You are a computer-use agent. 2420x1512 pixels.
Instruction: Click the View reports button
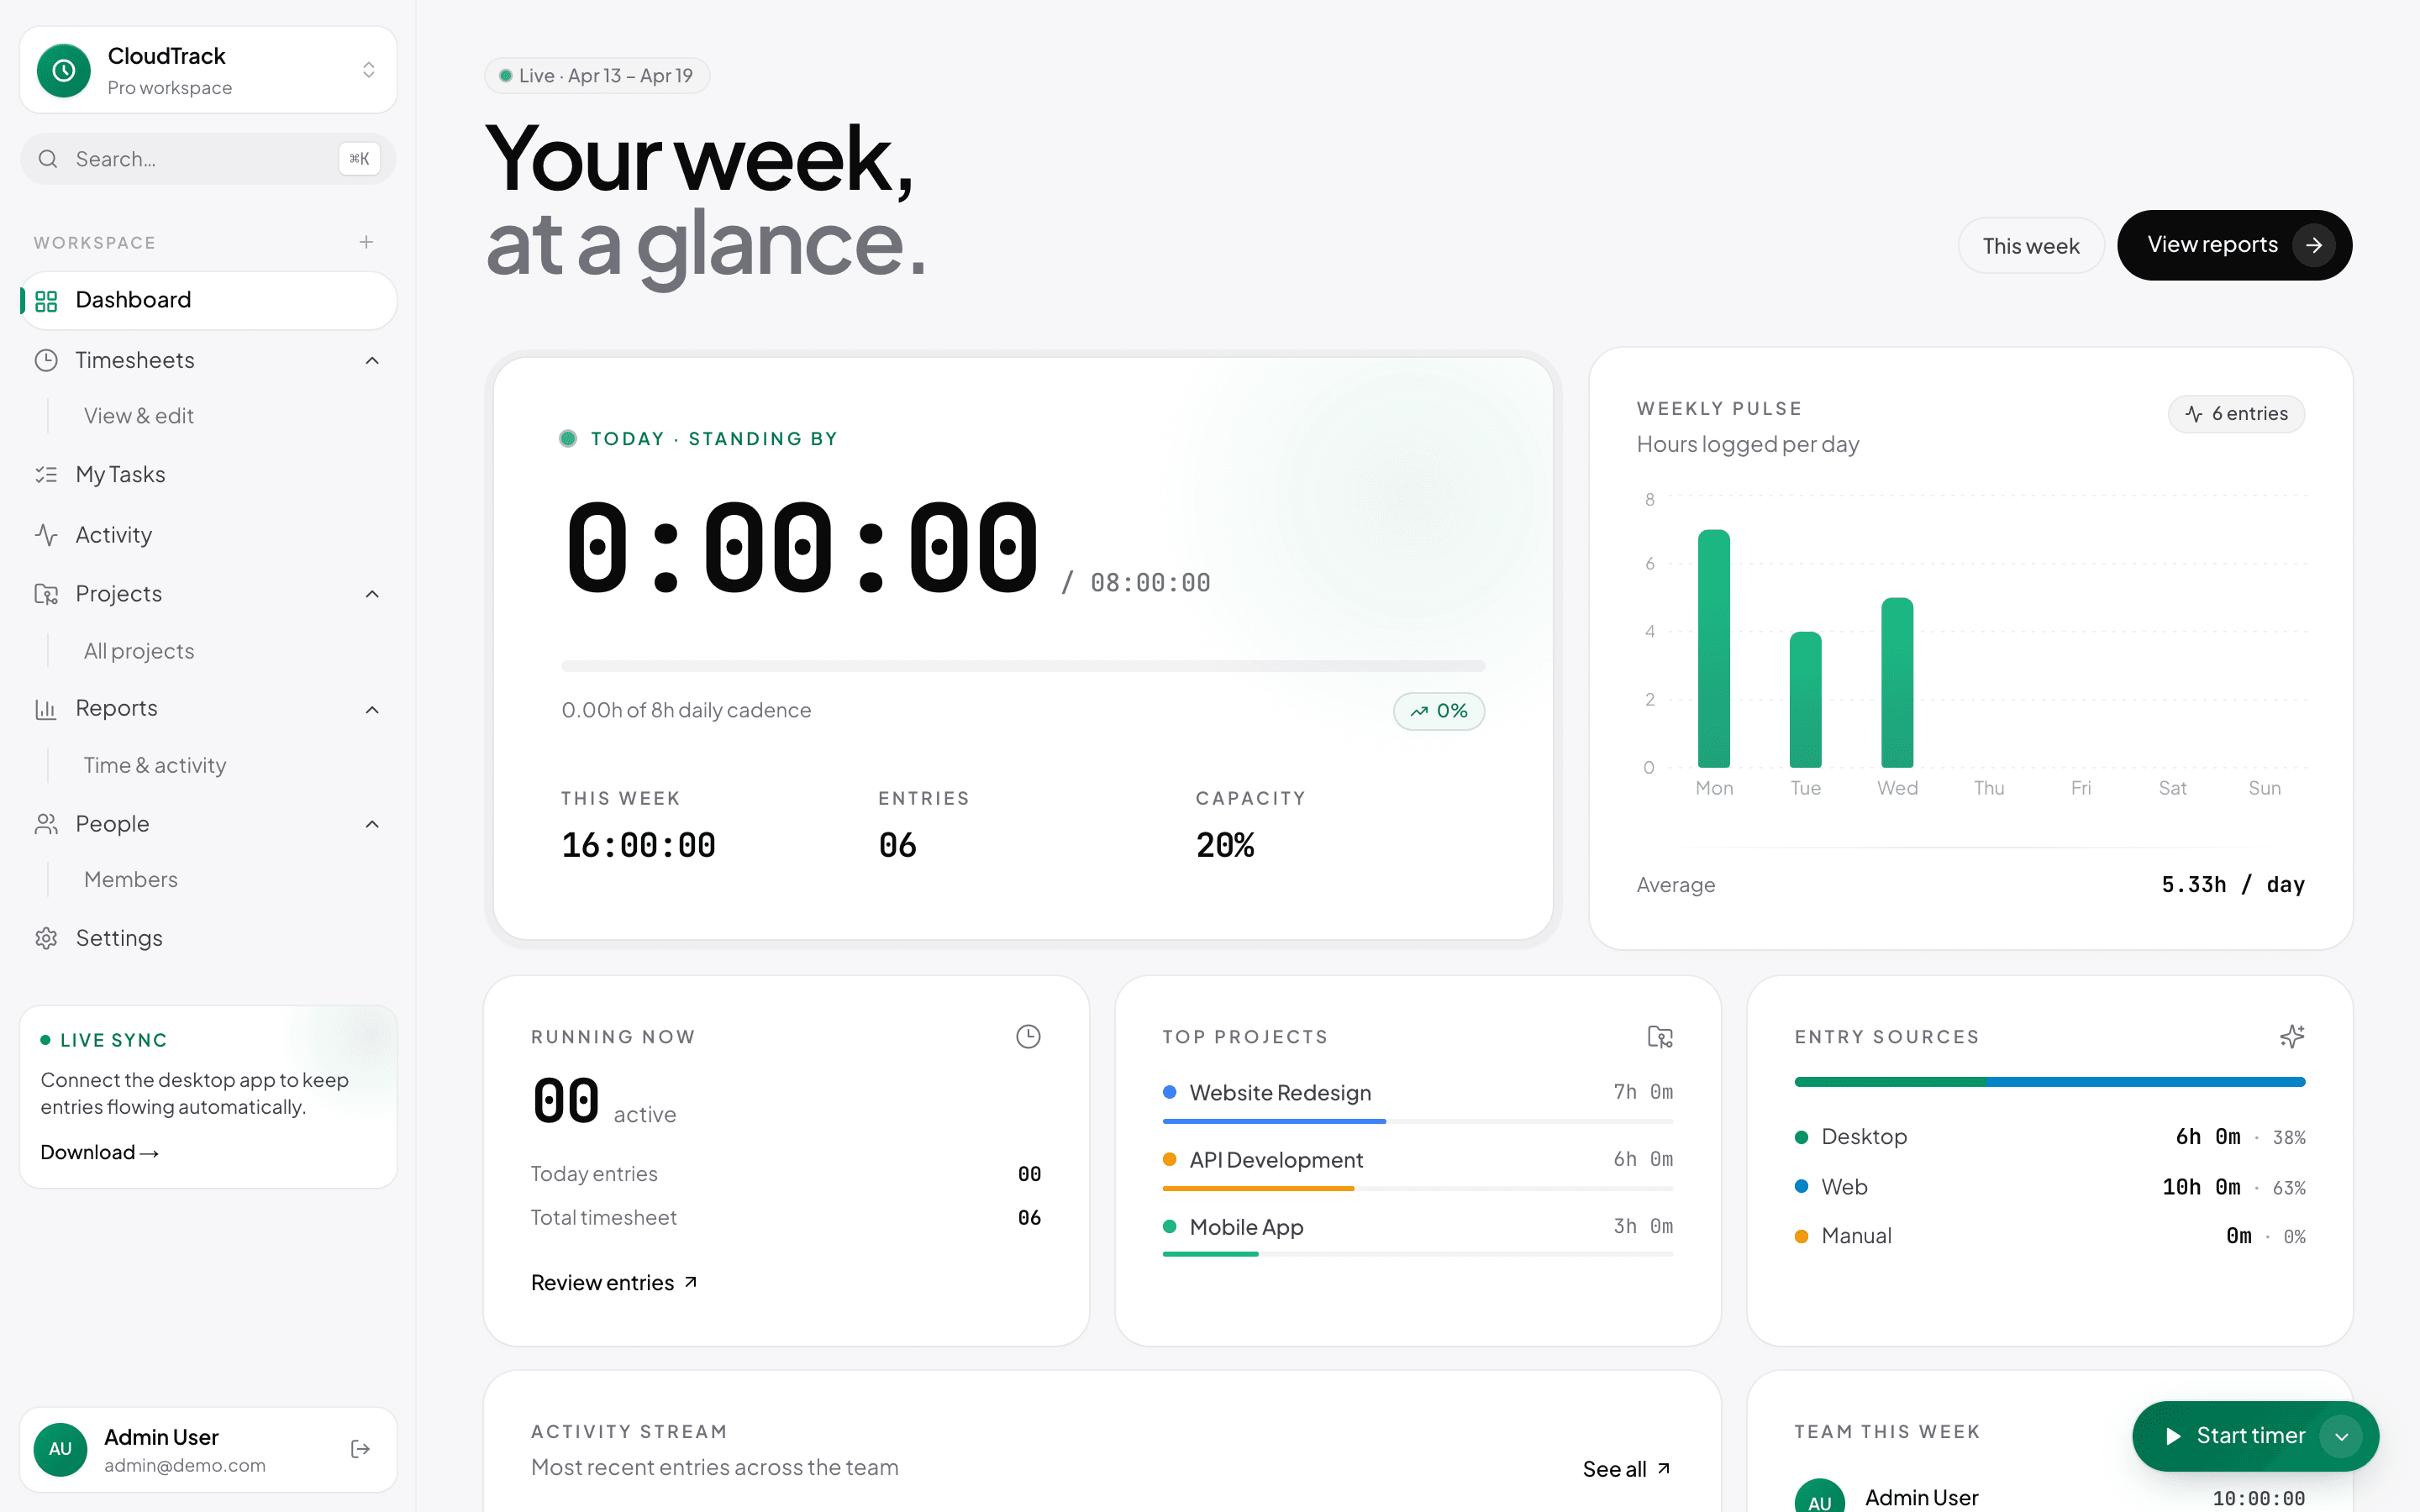(2234, 245)
